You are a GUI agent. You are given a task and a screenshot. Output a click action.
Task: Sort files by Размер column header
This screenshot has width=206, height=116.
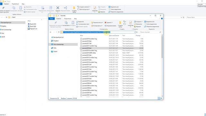click(x=138, y=36)
